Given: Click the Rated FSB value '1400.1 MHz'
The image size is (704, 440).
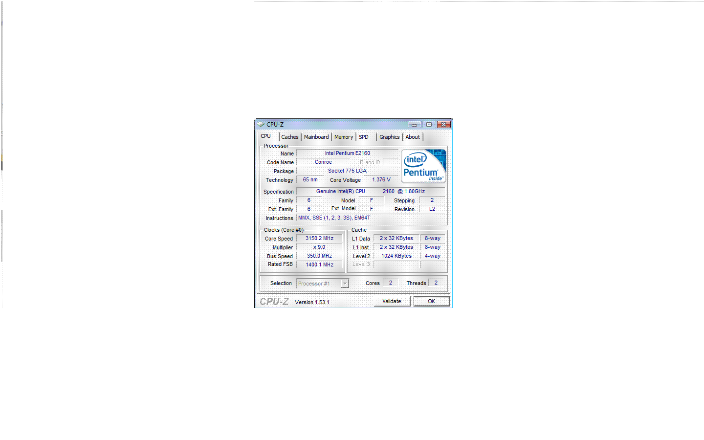Looking at the screenshot, I should pyautogui.click(x=320, y=264).
